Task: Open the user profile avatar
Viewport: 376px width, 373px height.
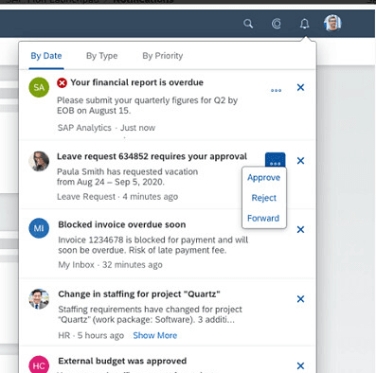Action: pyautogui.click(x=332, y=23)
